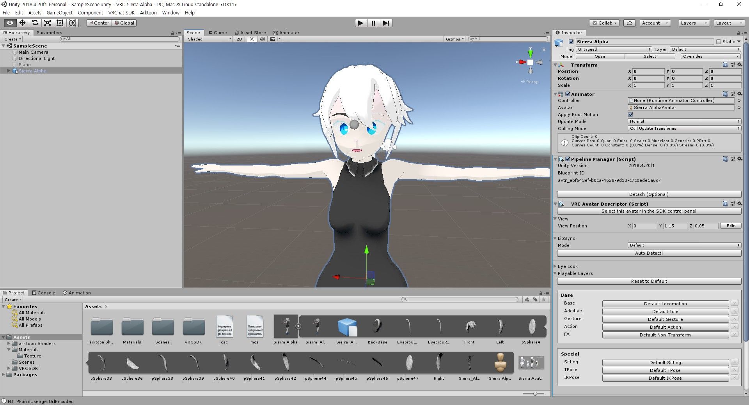The height and width of the screenshot is (405, 749).
Task: Start Play mode
Action: [x=361, y=23]
